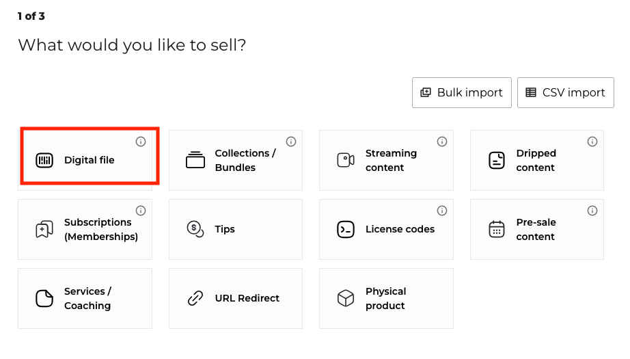
Task: Click the License codes terminal icon
Action: point(346,230)
